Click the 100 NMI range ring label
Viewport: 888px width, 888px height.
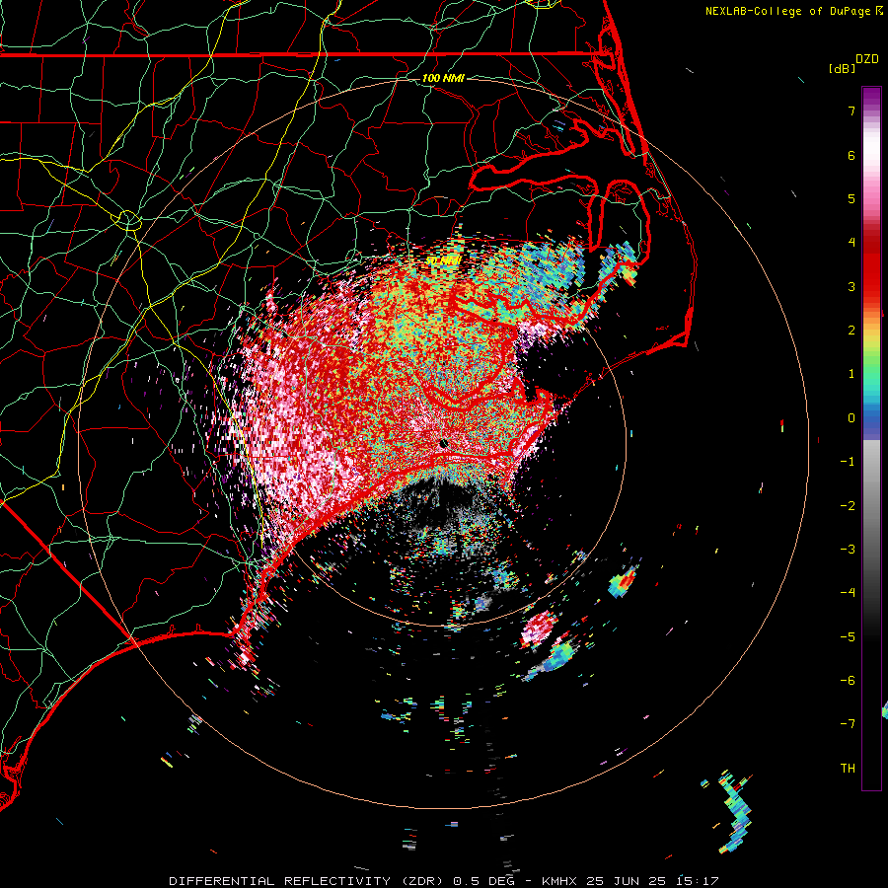[x=443, y=78]
